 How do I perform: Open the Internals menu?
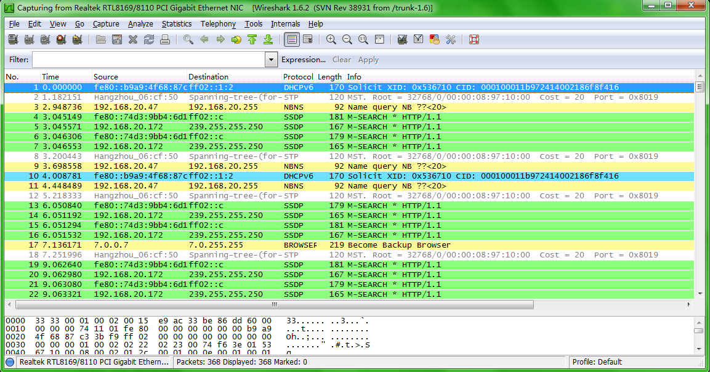tap(285, 24)
